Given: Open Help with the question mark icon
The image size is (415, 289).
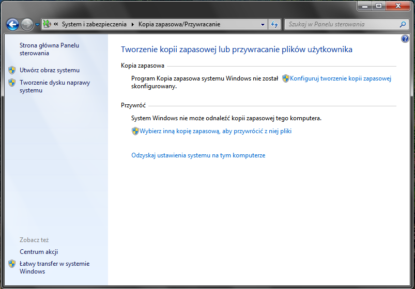Looking at the screenshot, I should click(405, 39).
